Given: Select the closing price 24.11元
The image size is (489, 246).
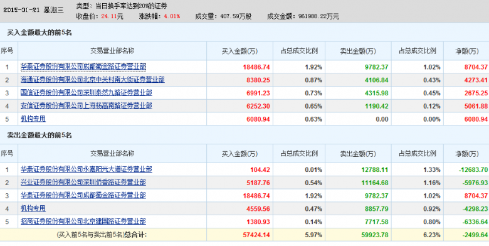Looking at the screenshot, I should (112, 16).
